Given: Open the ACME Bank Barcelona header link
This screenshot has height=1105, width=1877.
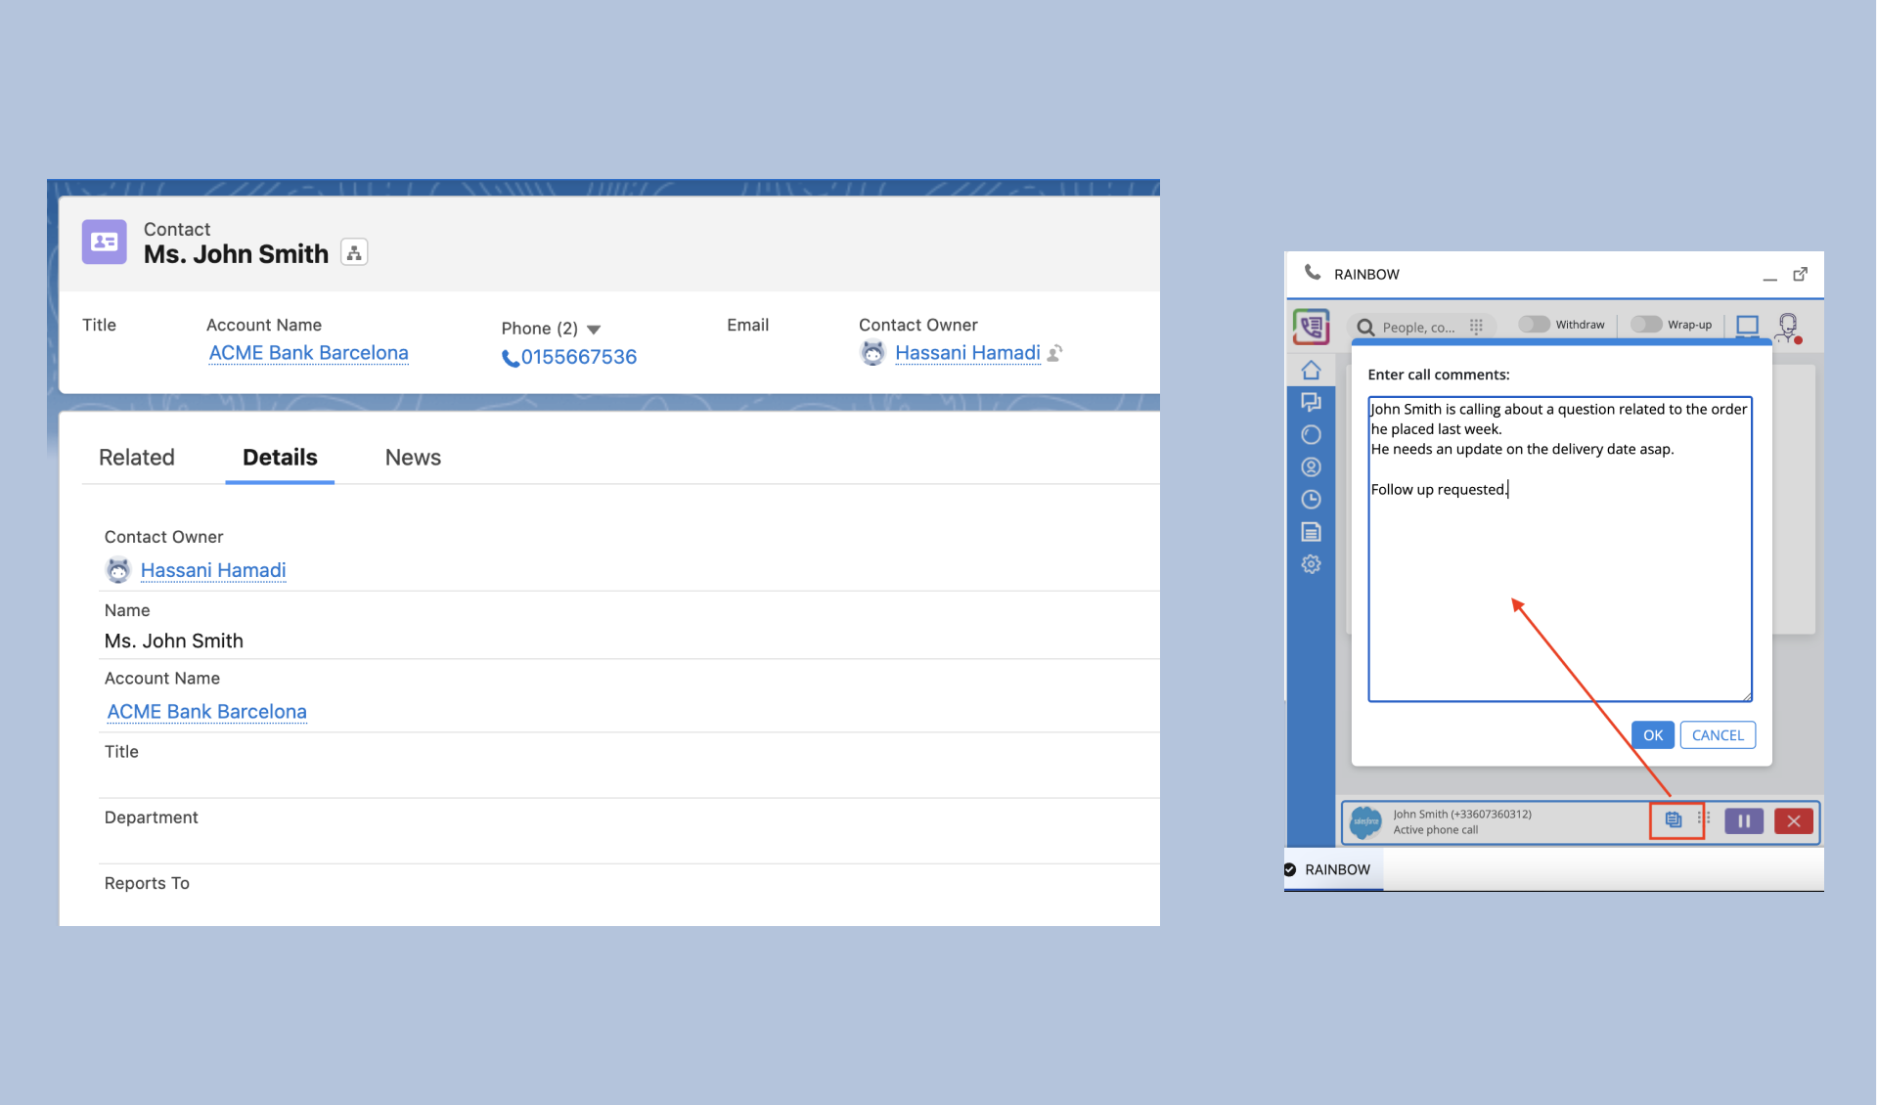Looking at the screenshot, I should tap(308, 353).
